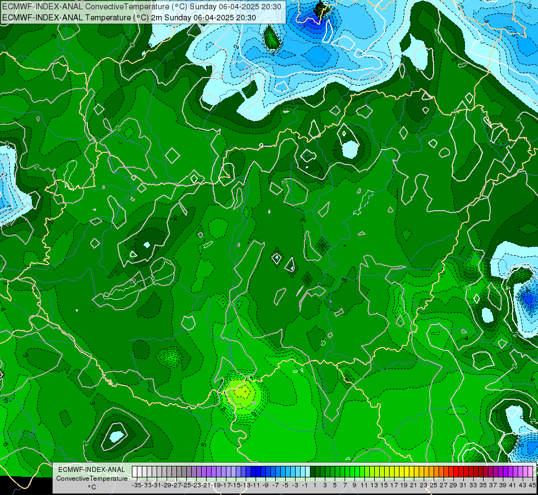
Task: Click the '°C' unit label under the legend caption
Action: 92,487
